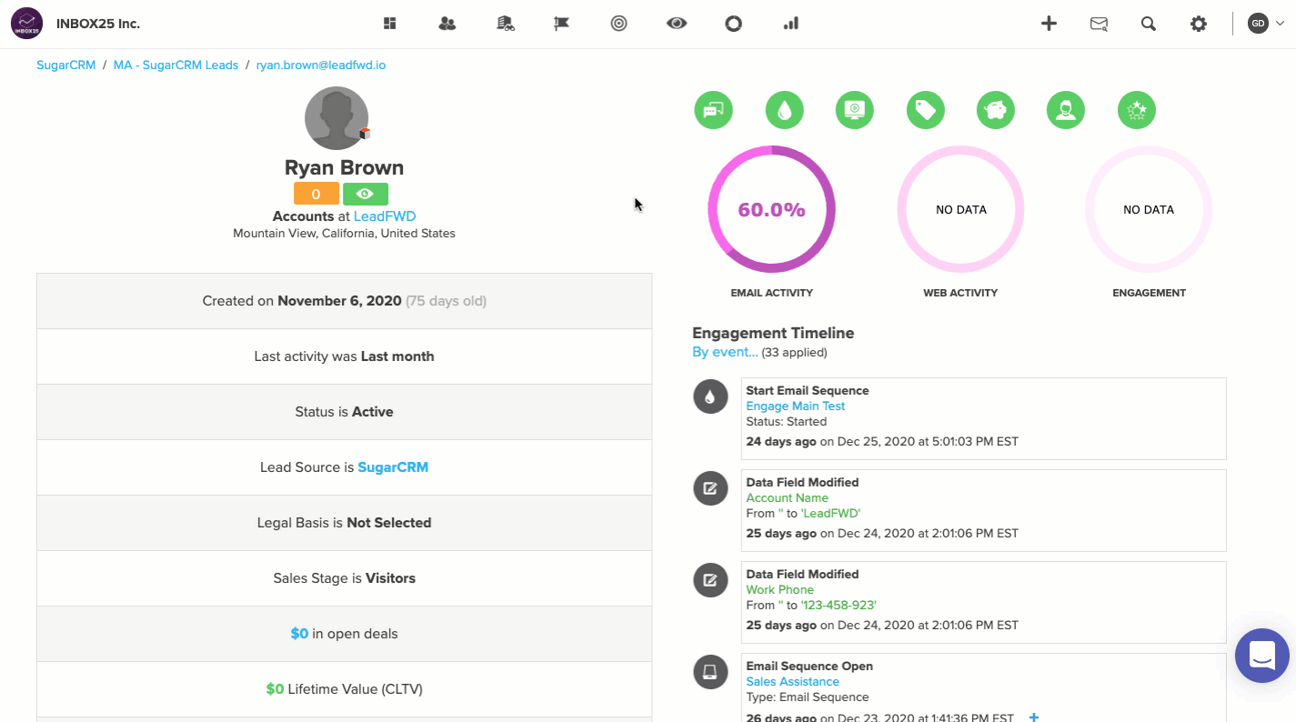The image size is (1296, 722).
Task: Click the Engagement NO DATA gauge
Action: [x=1149, y=209]
